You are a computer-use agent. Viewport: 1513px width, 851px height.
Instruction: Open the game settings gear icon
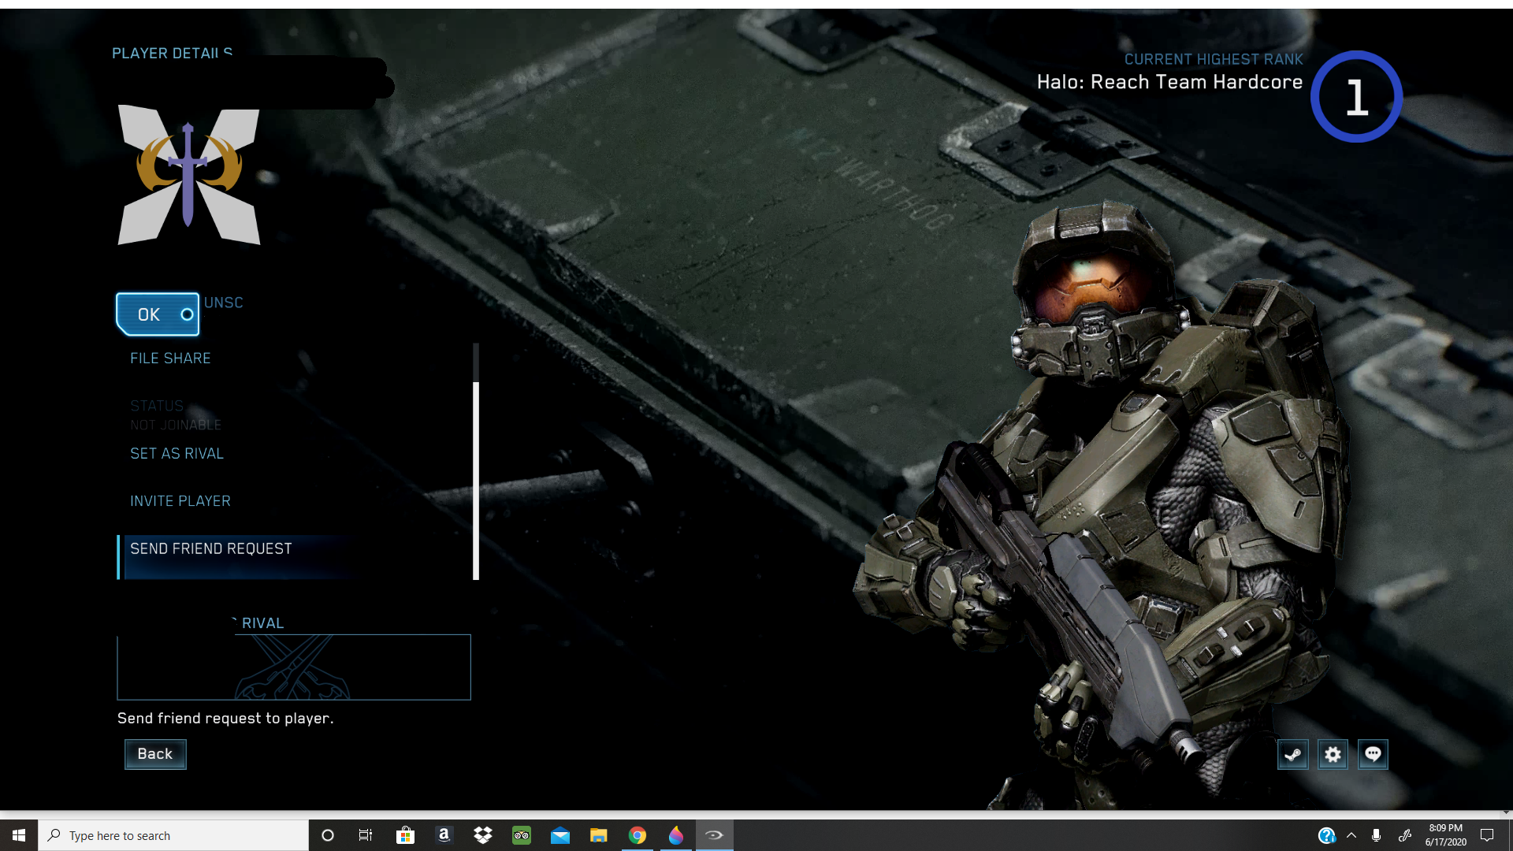(x=1333, y=754)
